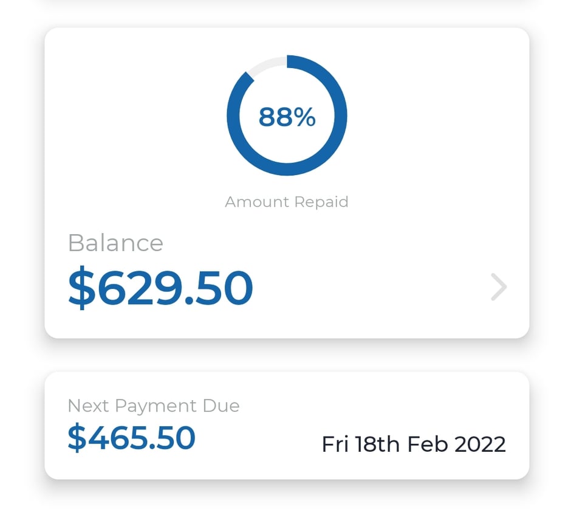Screen dimensions: 574x509
Task: Tap the percent symbol in the ring
Action: 304,117
